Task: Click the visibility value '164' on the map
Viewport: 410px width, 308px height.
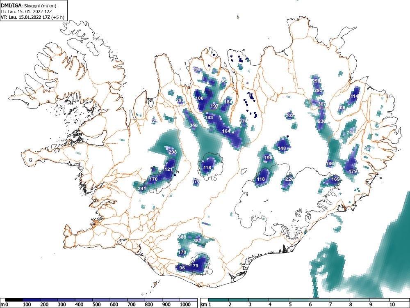Action: 226,131
